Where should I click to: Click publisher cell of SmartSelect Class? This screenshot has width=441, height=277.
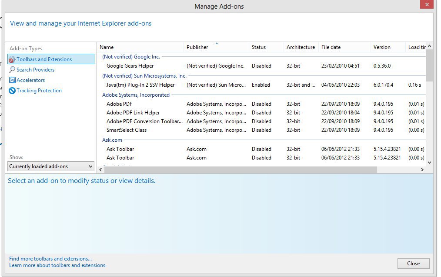pyautogui.click(x=216, y=130)
